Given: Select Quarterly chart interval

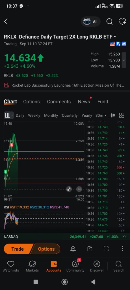Looking at the screenshot, I should 70,116.
